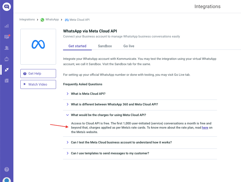The image size is (241, 182).
Task: Click the Kommunicate logo icon
Action: pos(7,7)
